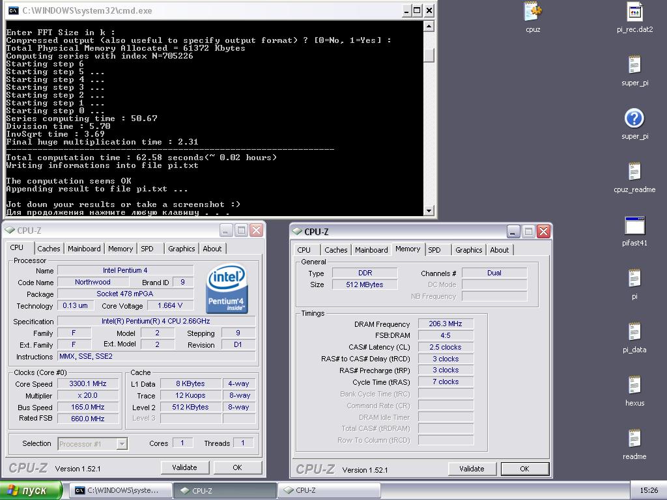Viewport: 667px width, 500px height.
Task: Close the right CPU-Z Memory window
Action: (544, 232)
